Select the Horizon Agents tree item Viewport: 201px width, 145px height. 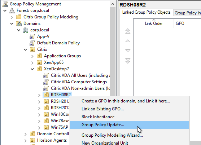point(52,140)
